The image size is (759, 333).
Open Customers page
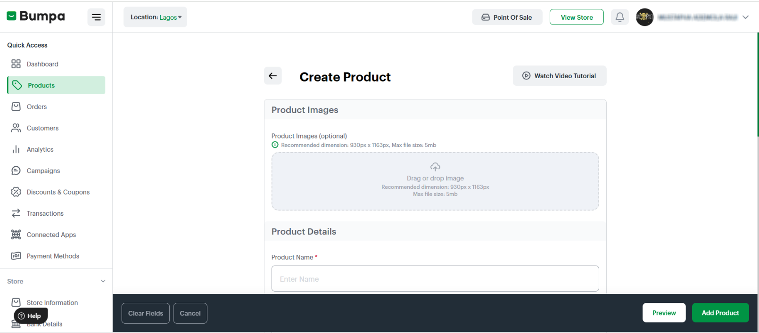[x=42, y=128]
